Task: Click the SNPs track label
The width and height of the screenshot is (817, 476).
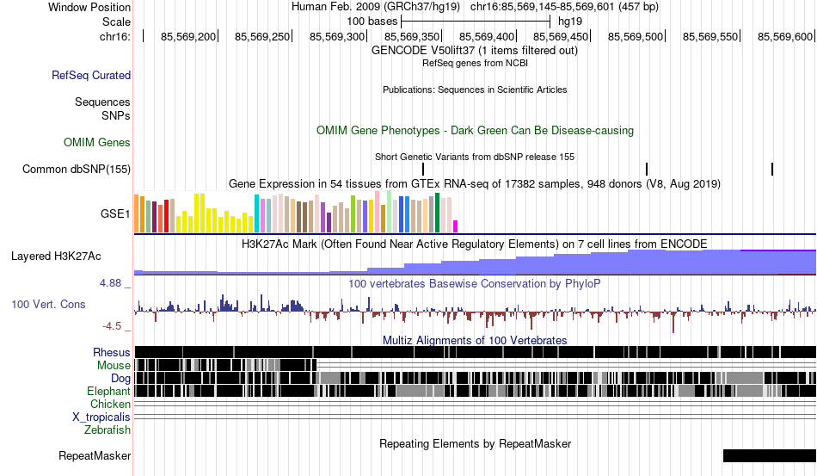Action: [116, 115]
